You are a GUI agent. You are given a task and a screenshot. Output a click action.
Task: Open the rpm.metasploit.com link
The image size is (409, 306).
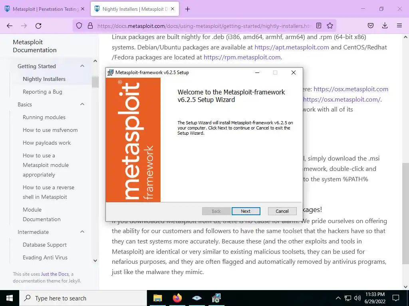click(x=242, y=57)
